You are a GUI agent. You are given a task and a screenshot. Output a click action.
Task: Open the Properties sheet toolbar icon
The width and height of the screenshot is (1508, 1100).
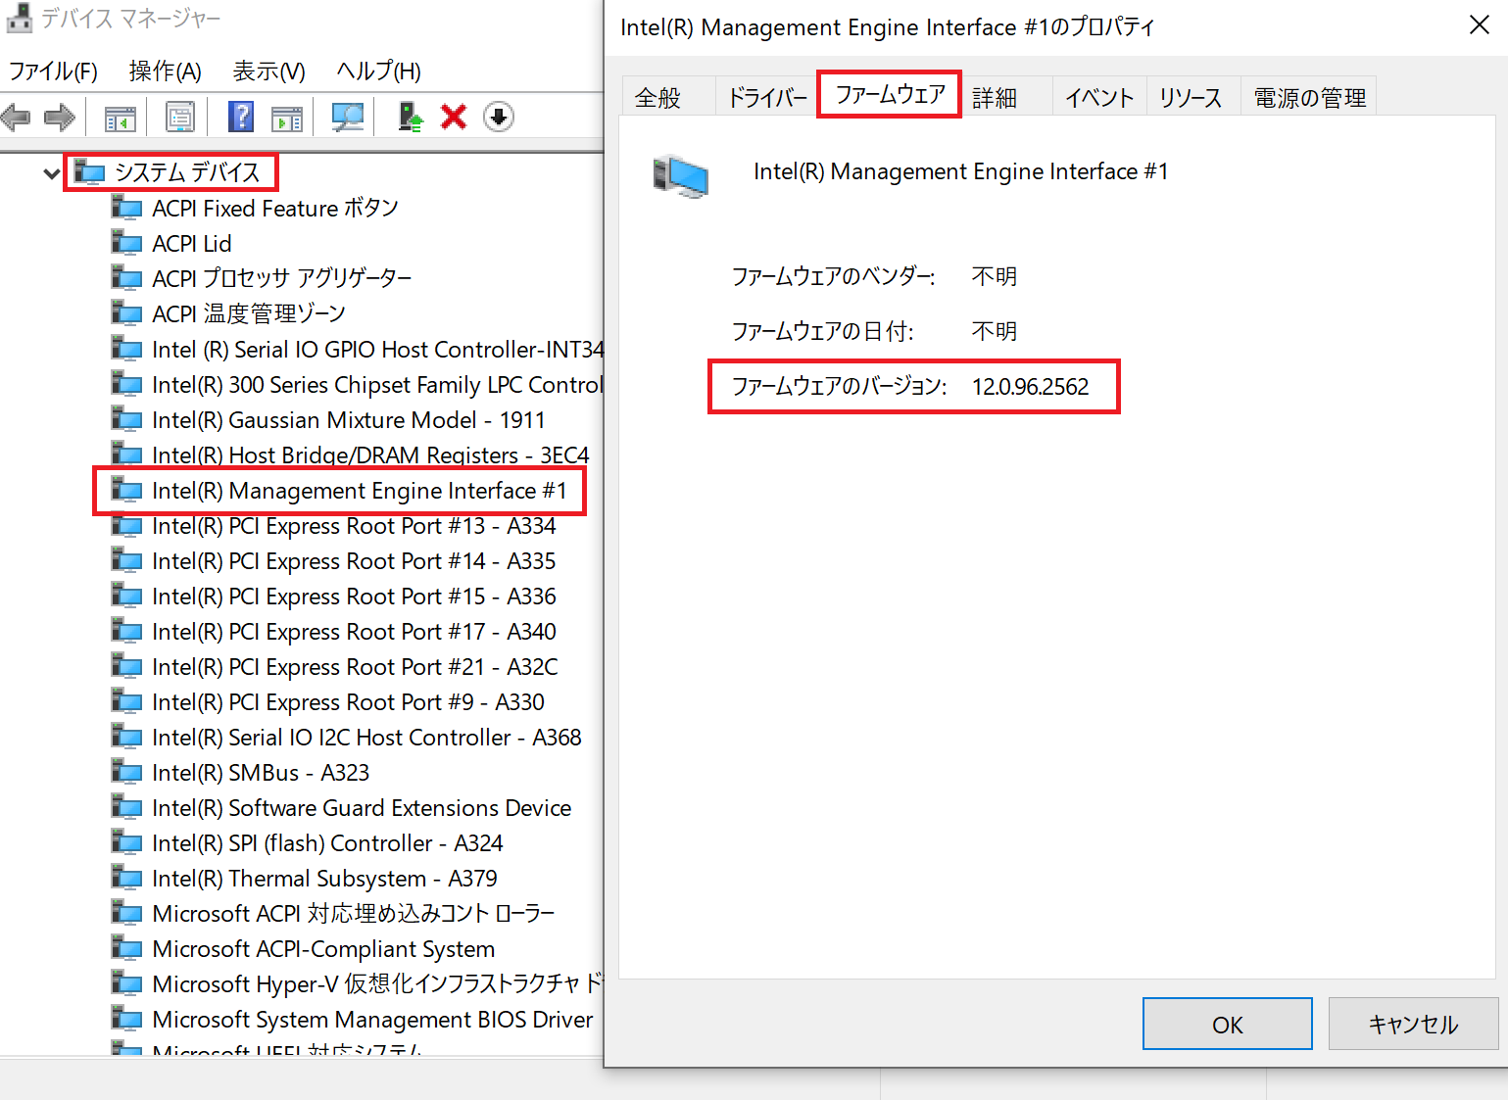pyautogui.click(x=179, y=118)
